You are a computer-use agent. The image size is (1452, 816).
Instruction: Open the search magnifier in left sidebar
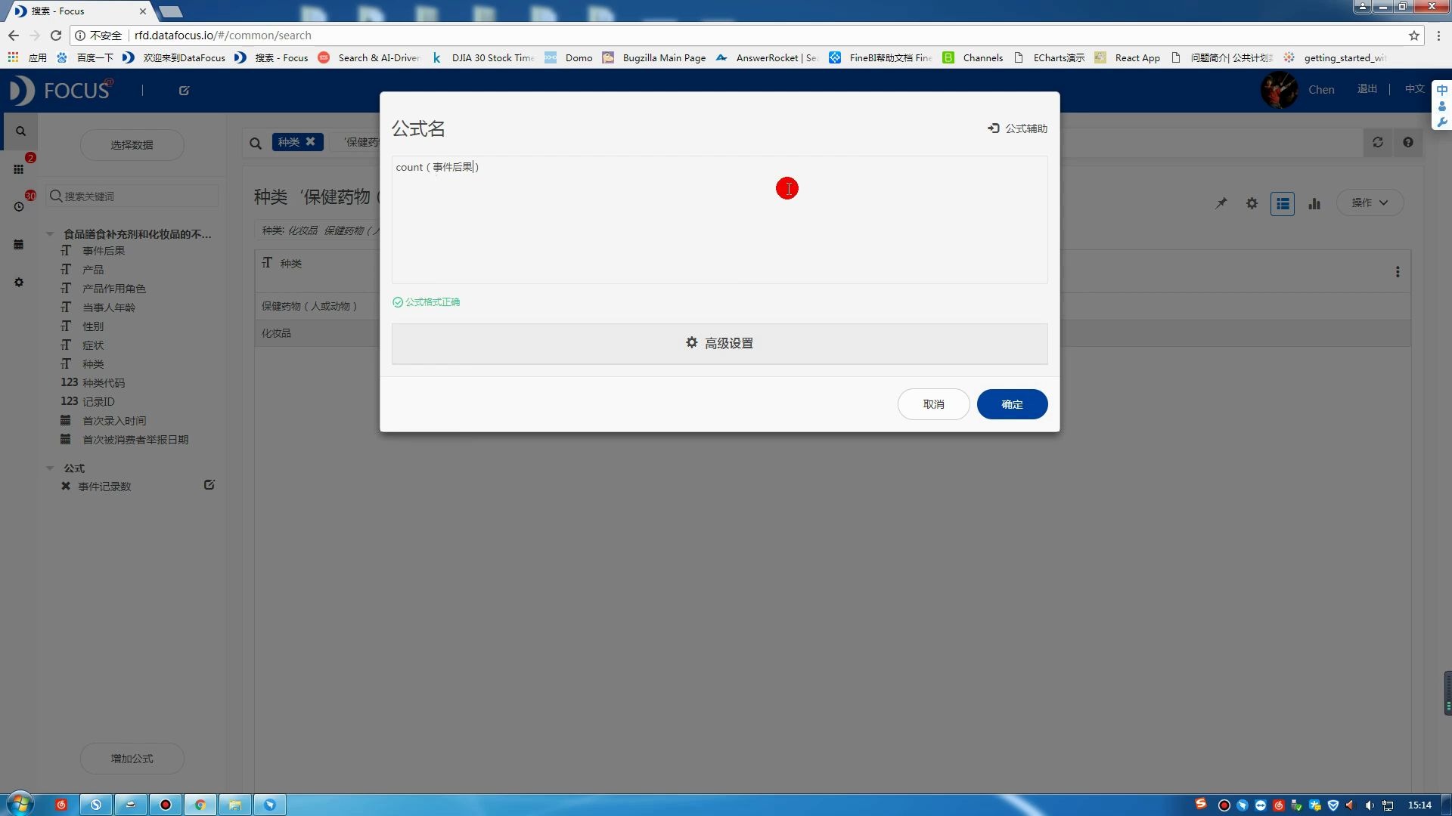[x=20, y=131]
